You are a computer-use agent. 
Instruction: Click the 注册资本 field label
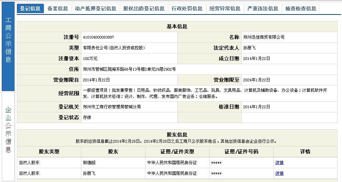pyautogui.click(x=69, y=59)
